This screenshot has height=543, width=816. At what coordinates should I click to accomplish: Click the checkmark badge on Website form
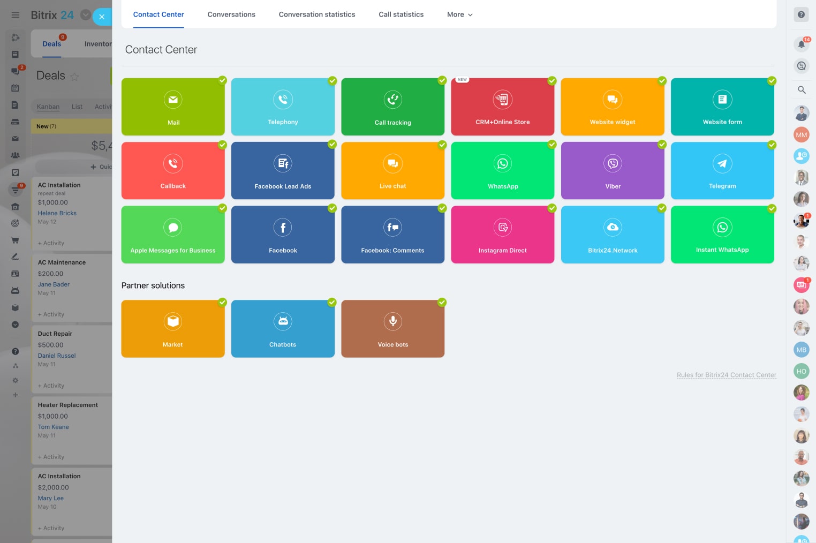pos(772,81)
